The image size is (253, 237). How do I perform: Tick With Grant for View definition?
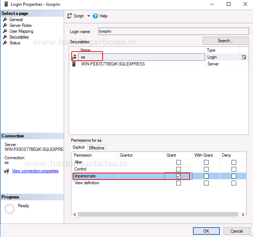tap(206, 183)
